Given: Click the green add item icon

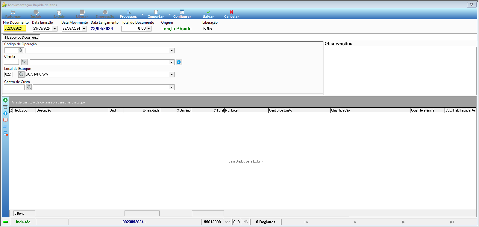Looking at the screenshot, I should coord(5,100).
